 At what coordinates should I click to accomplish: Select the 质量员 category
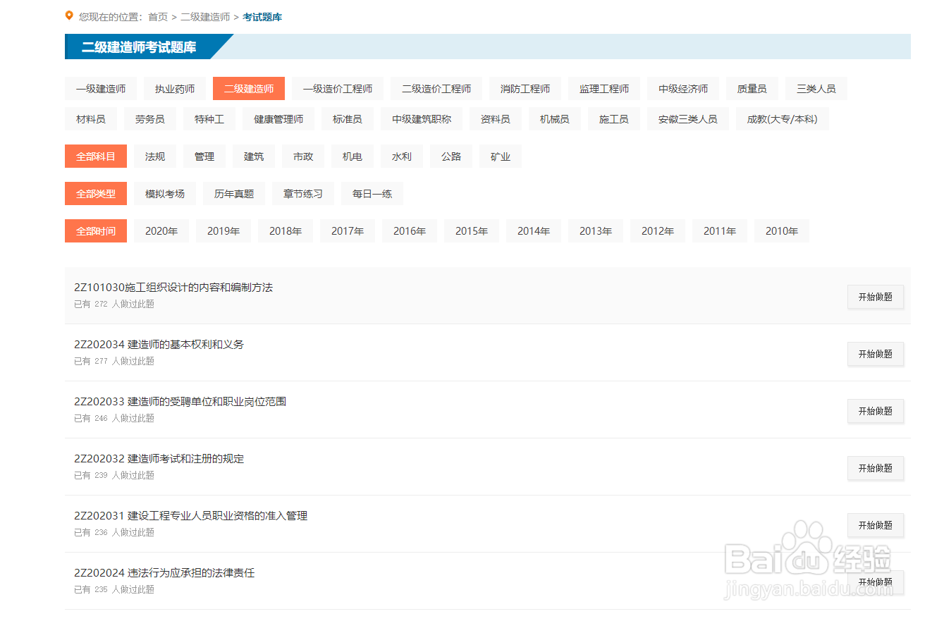(752, 88)
